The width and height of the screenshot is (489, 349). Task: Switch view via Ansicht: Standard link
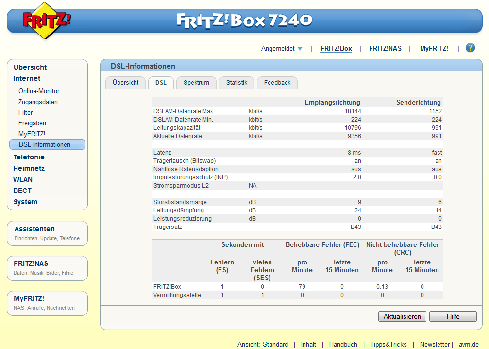(263, 344)
